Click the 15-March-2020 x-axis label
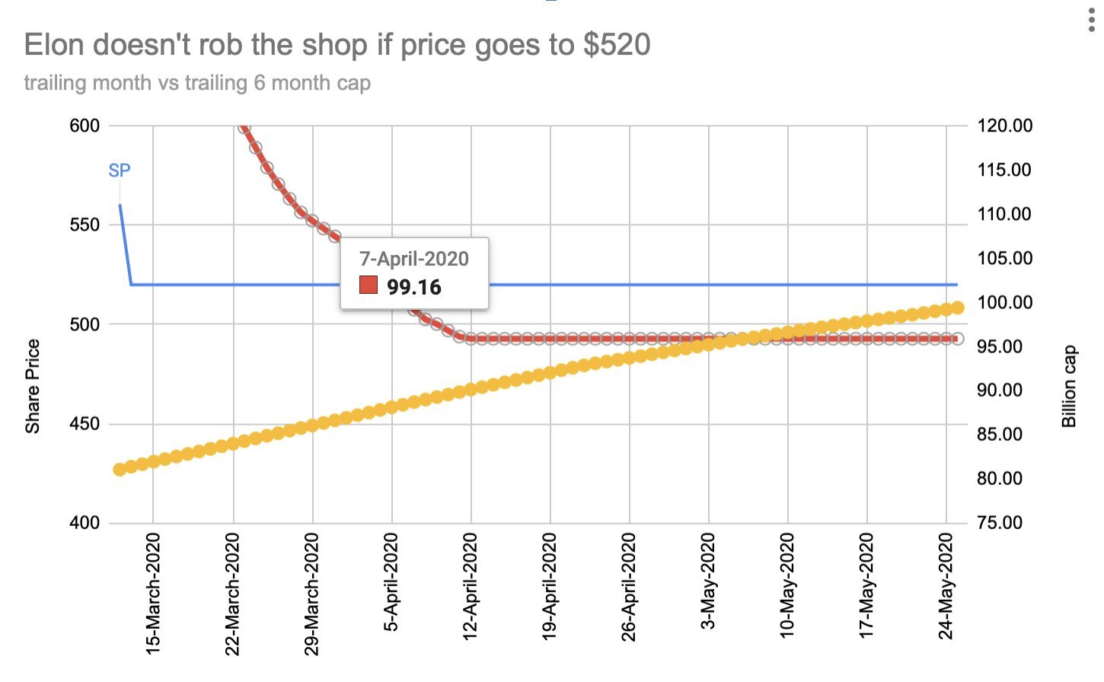1104x682 pixels. click(153, 594)
